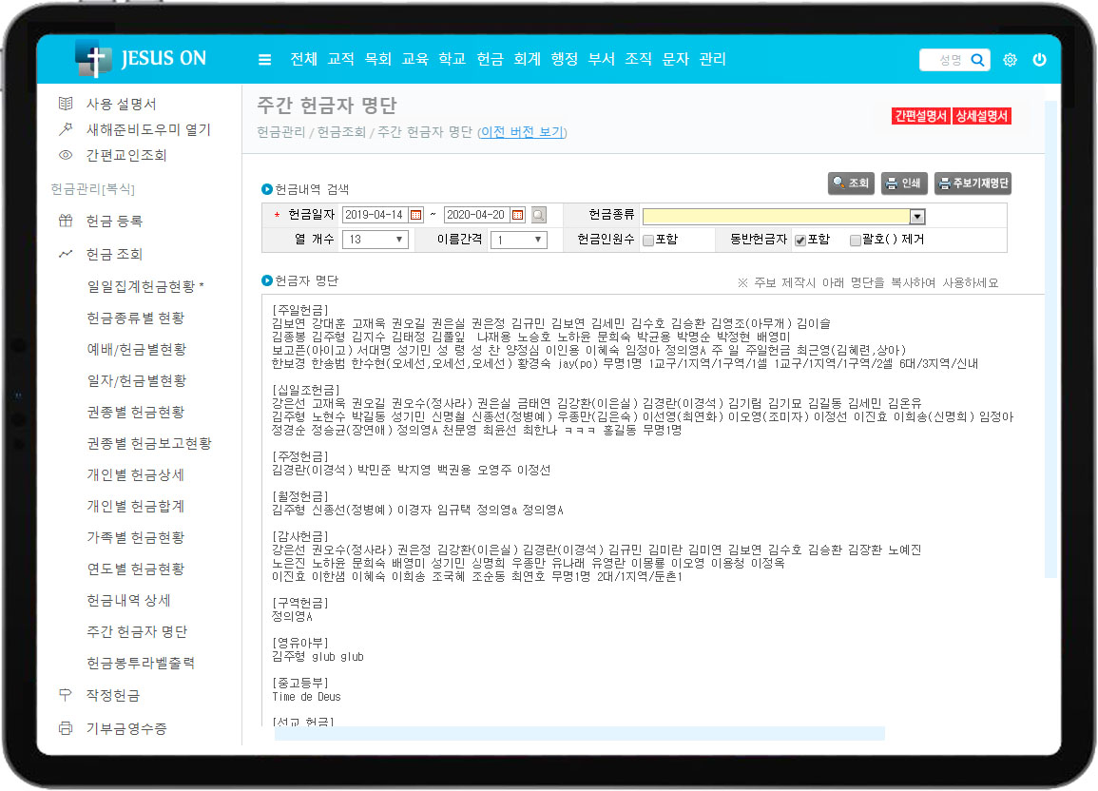Open the hamburger menu icon
1098x791 pixels.
click(264, 60)
